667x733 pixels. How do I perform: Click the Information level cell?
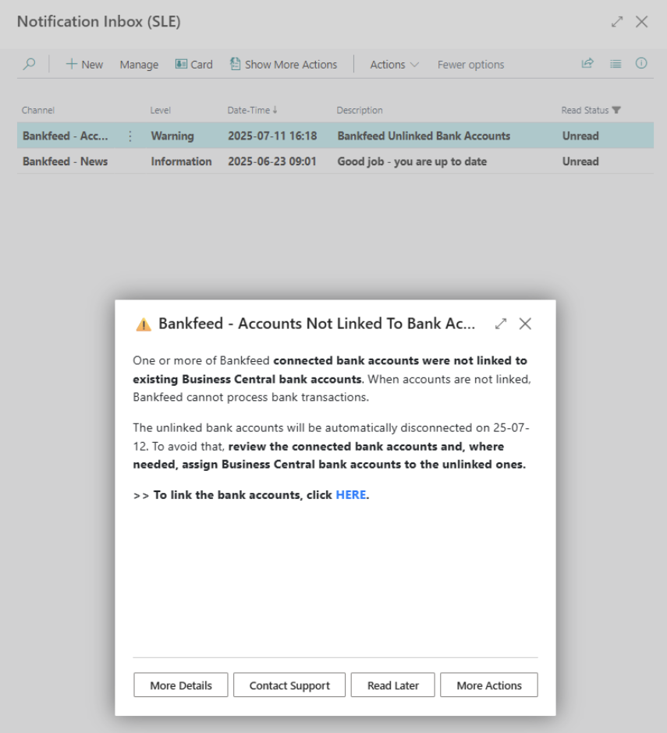(x=181, y=161)
